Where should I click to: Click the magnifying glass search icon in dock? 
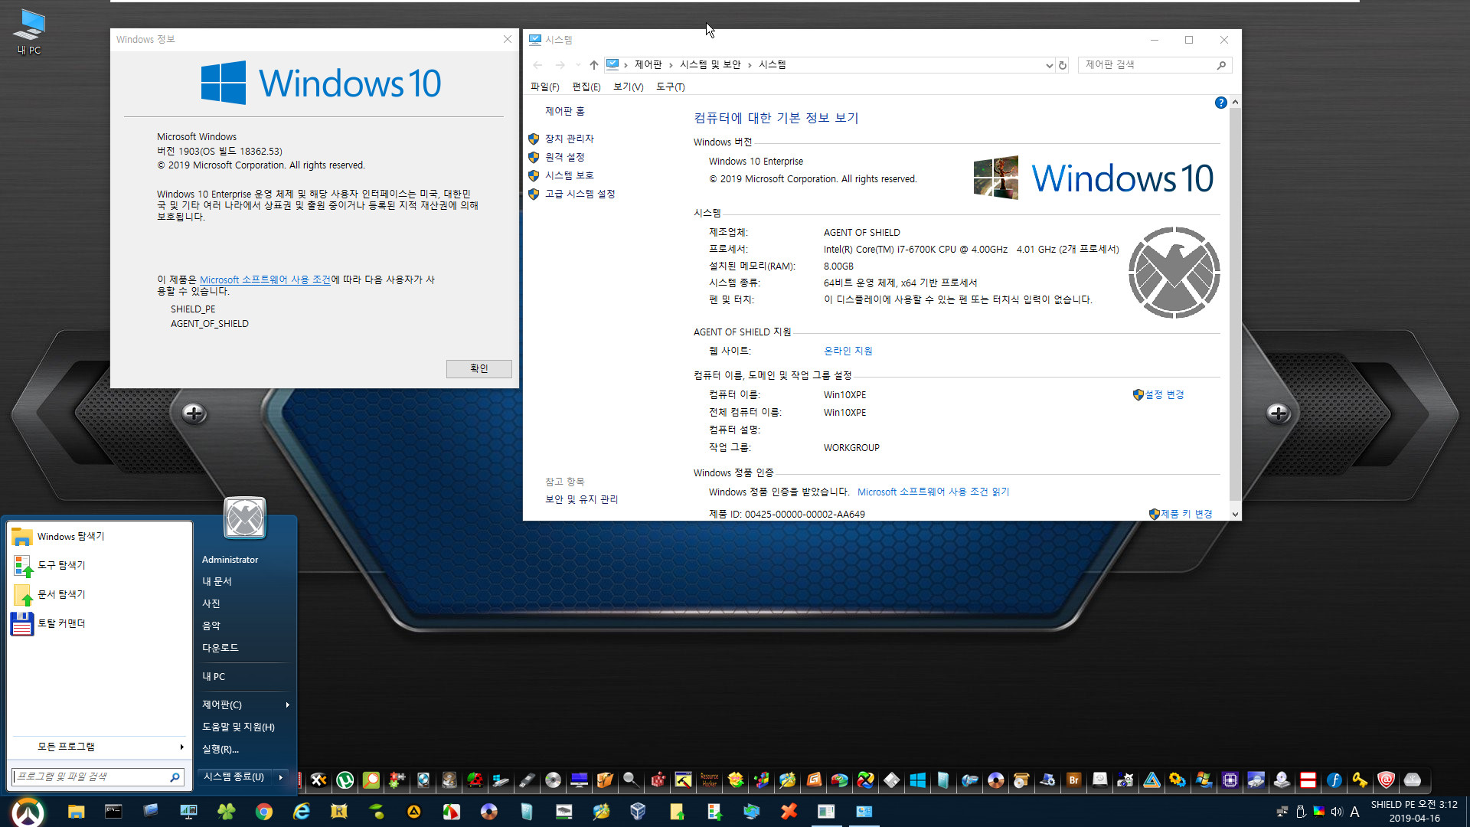(x=631, y=780)
